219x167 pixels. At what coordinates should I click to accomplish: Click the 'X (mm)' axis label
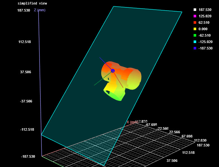[132, 122]
